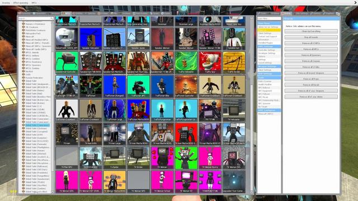This screenshot has height=201, width=358.
Task: Spawn the Speakerman in white shirt
Action: click(234, 39)
